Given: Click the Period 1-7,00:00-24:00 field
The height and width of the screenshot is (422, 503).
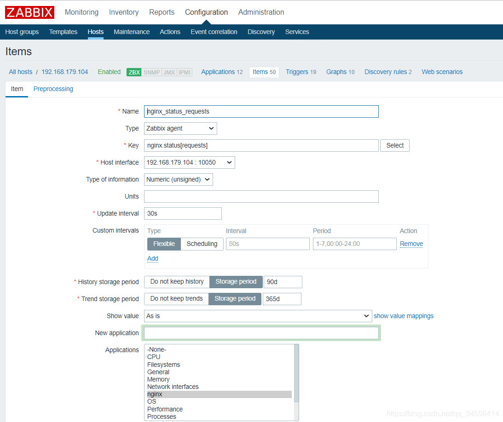Looking at the screenshot, I should (x=354, y=244).
